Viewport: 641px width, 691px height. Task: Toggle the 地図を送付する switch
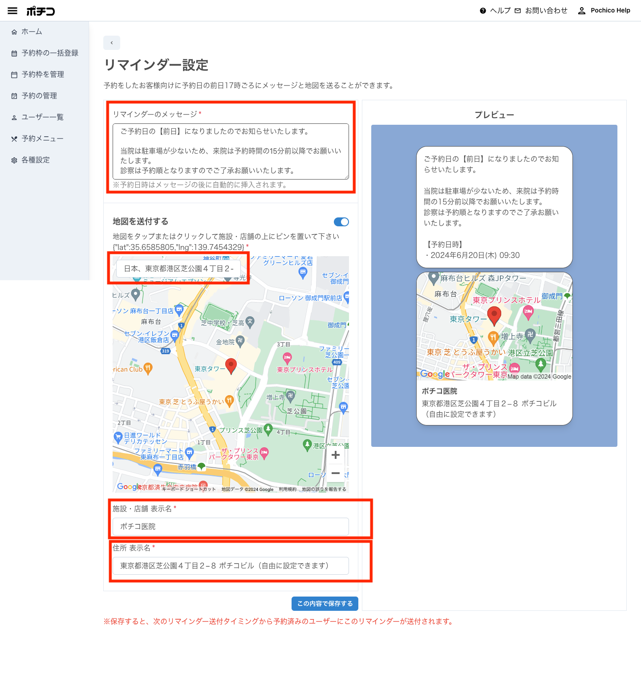click(341, 222)
